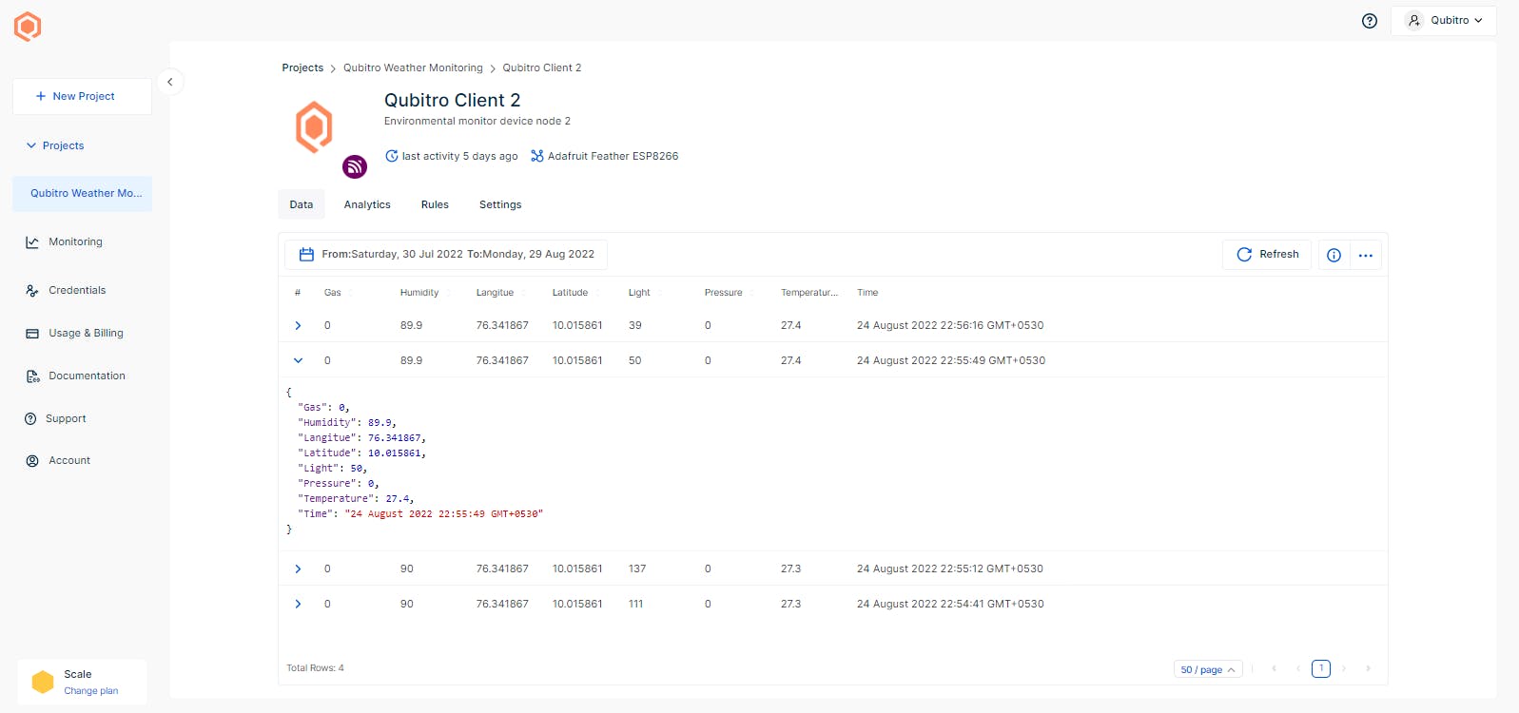Click the Total Rows: 4 label
1519x713 pixels.
coord(315,668)
